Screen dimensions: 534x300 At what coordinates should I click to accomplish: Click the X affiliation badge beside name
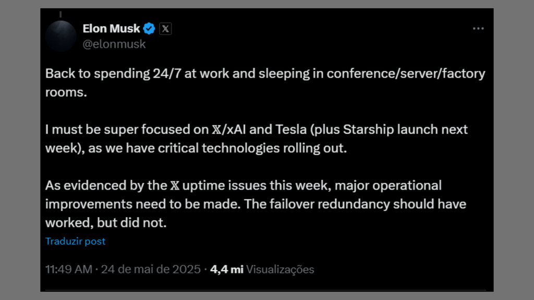165,29
